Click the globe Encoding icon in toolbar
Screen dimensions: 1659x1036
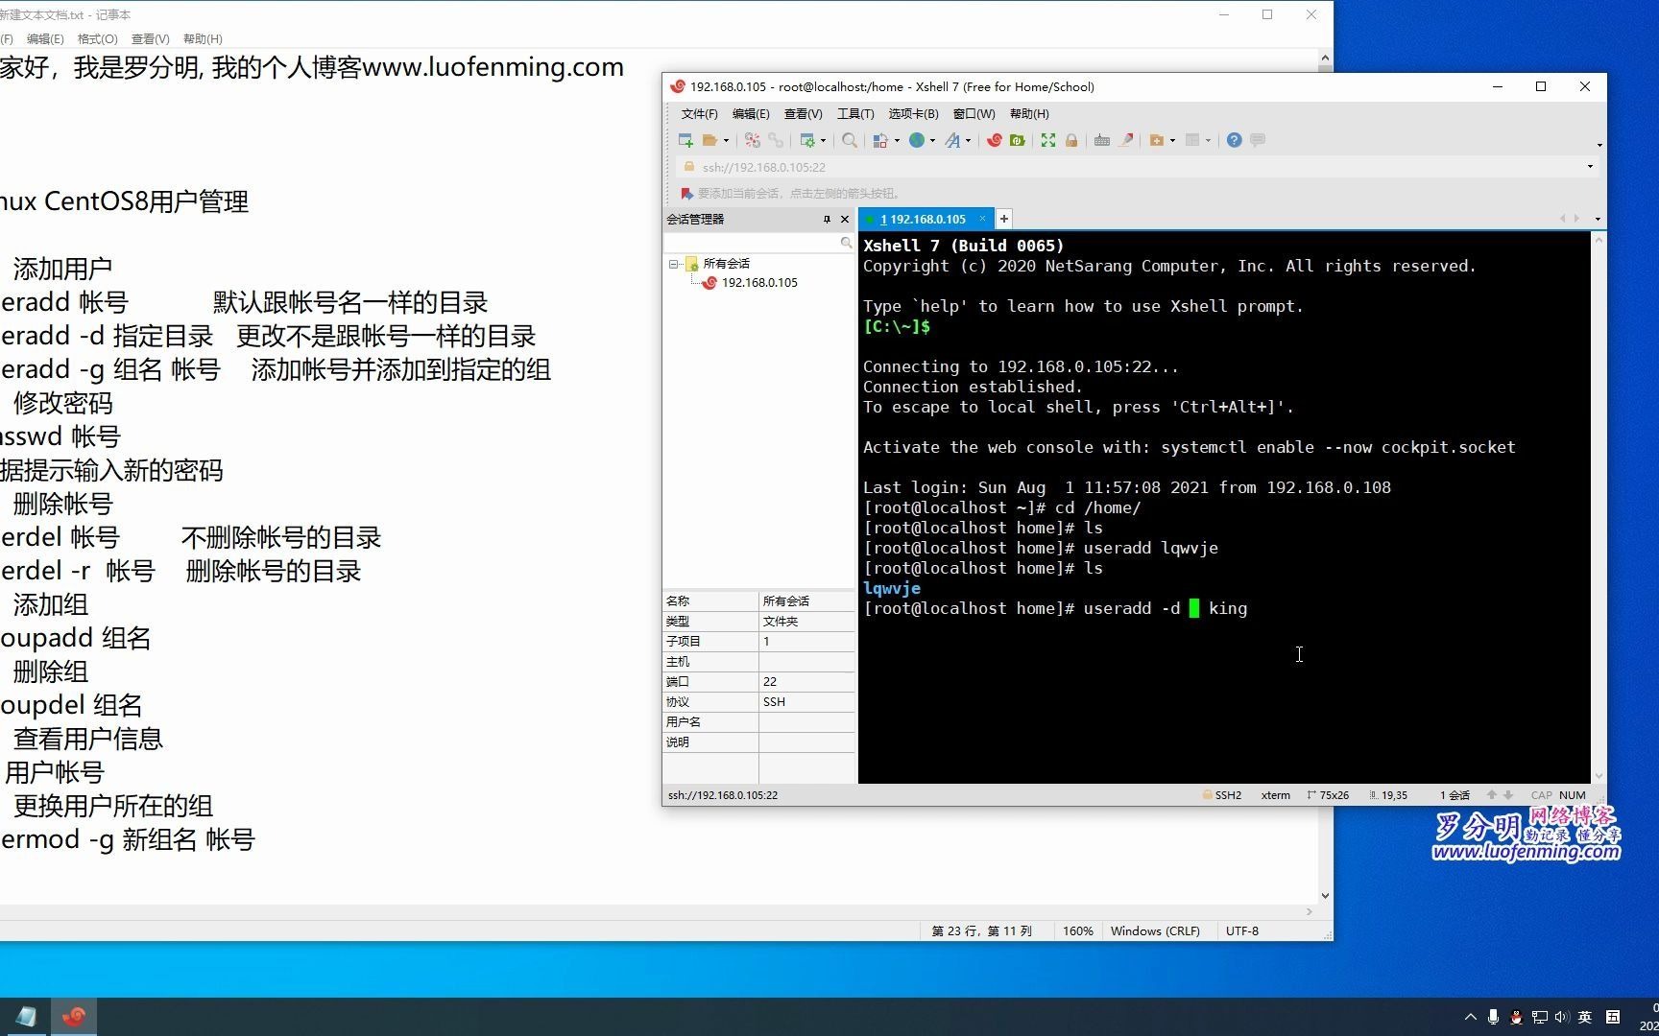click(x=917, y=140)
